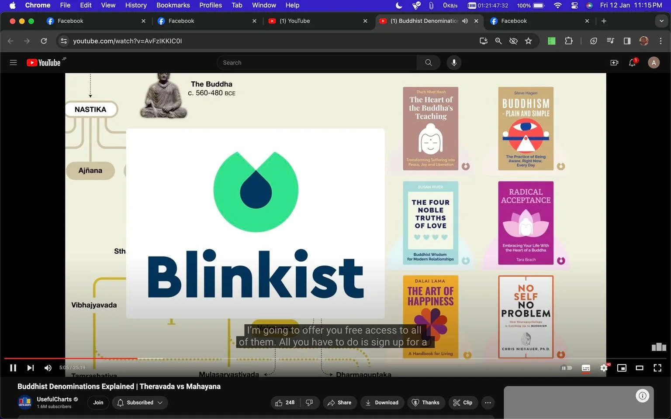
Task: Expand the Chrome tab search chevron
Action: [661, 21]
